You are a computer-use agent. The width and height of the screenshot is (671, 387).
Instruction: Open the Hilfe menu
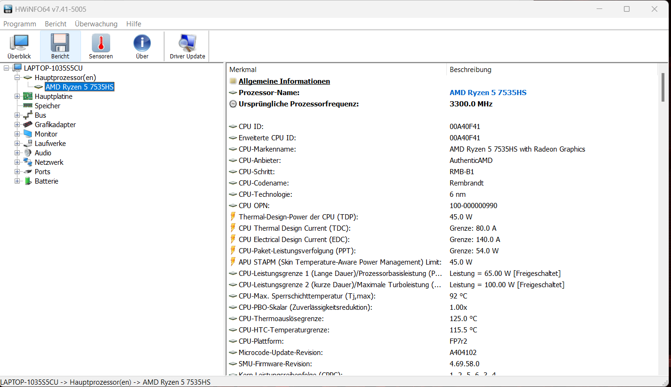tap(134, 24)
